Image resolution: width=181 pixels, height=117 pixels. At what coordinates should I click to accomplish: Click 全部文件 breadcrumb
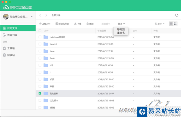pos(56,15)
